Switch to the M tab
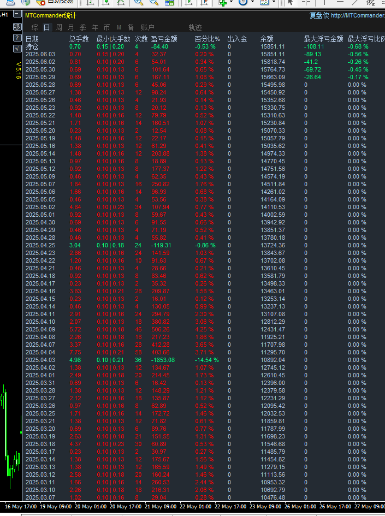The width and height of the screenshot is (385, 516). pyautogui.click(x=119, y=28)
